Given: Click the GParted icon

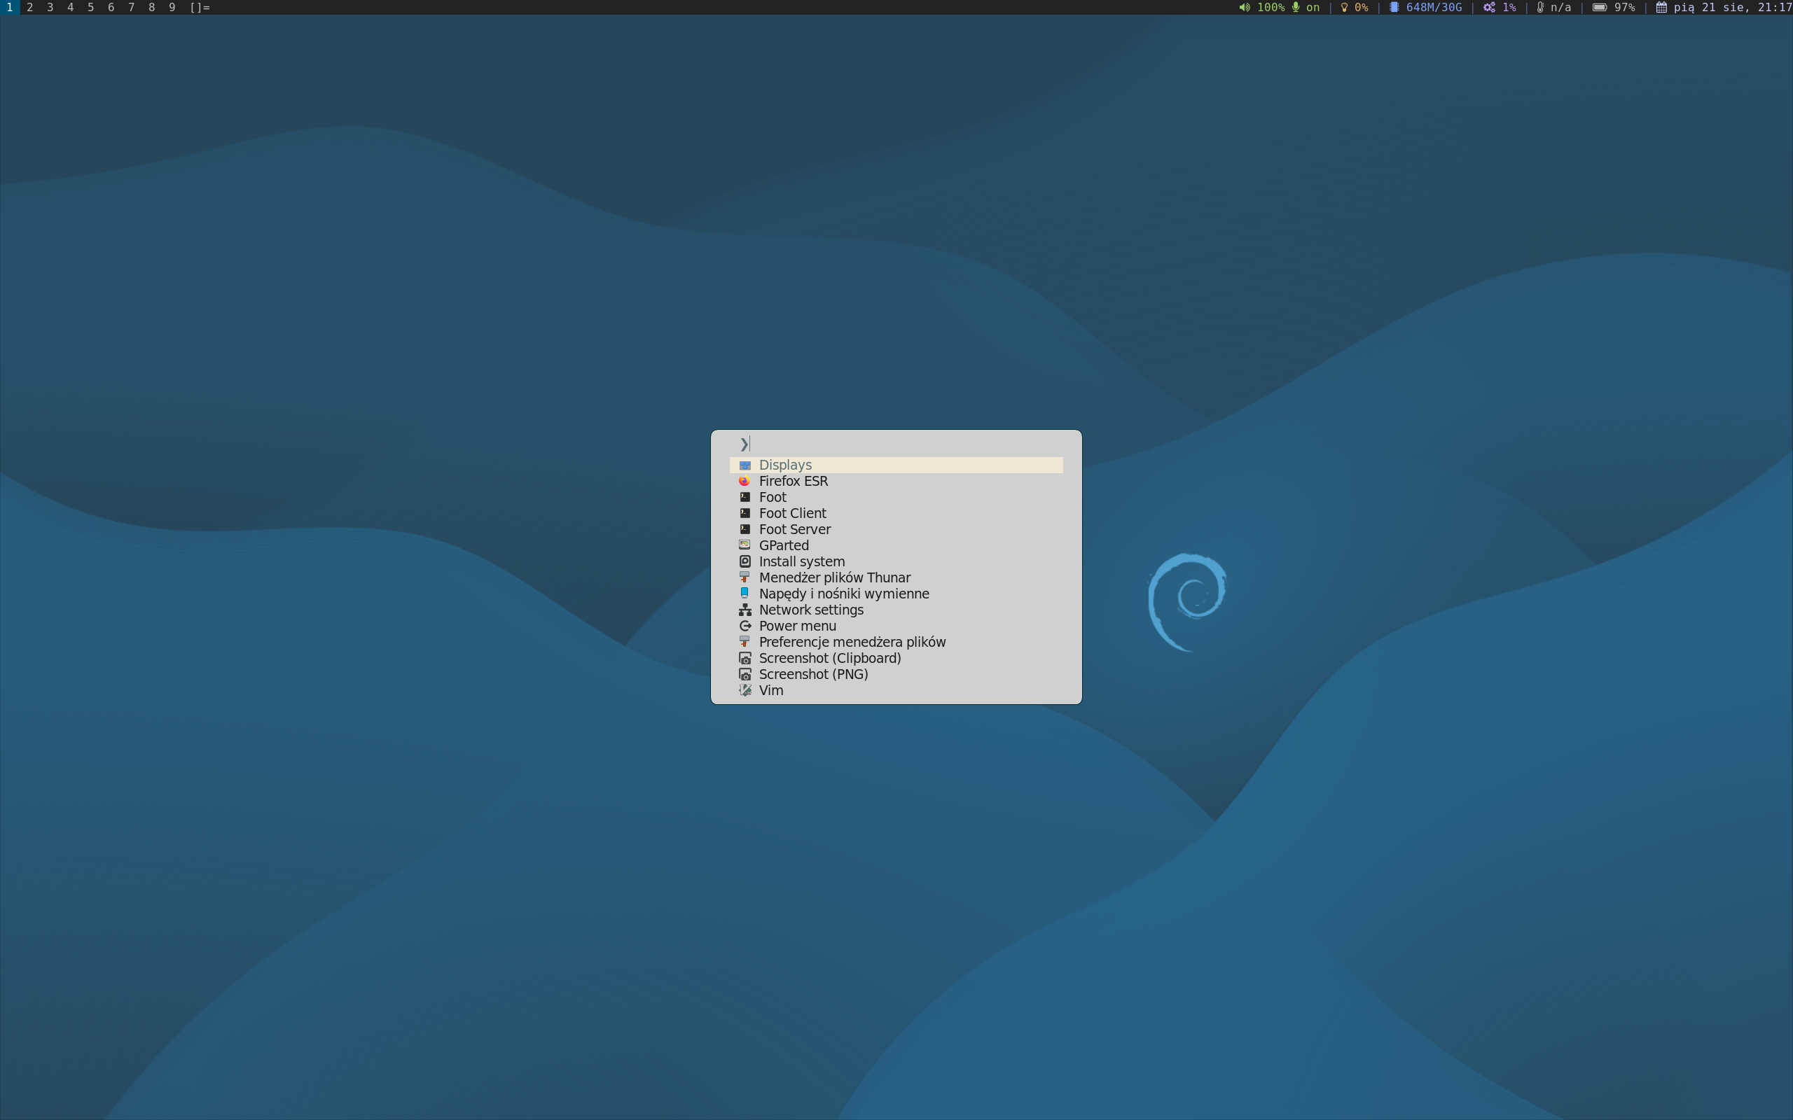Looking at the screenshot, I should pos(745,545).
